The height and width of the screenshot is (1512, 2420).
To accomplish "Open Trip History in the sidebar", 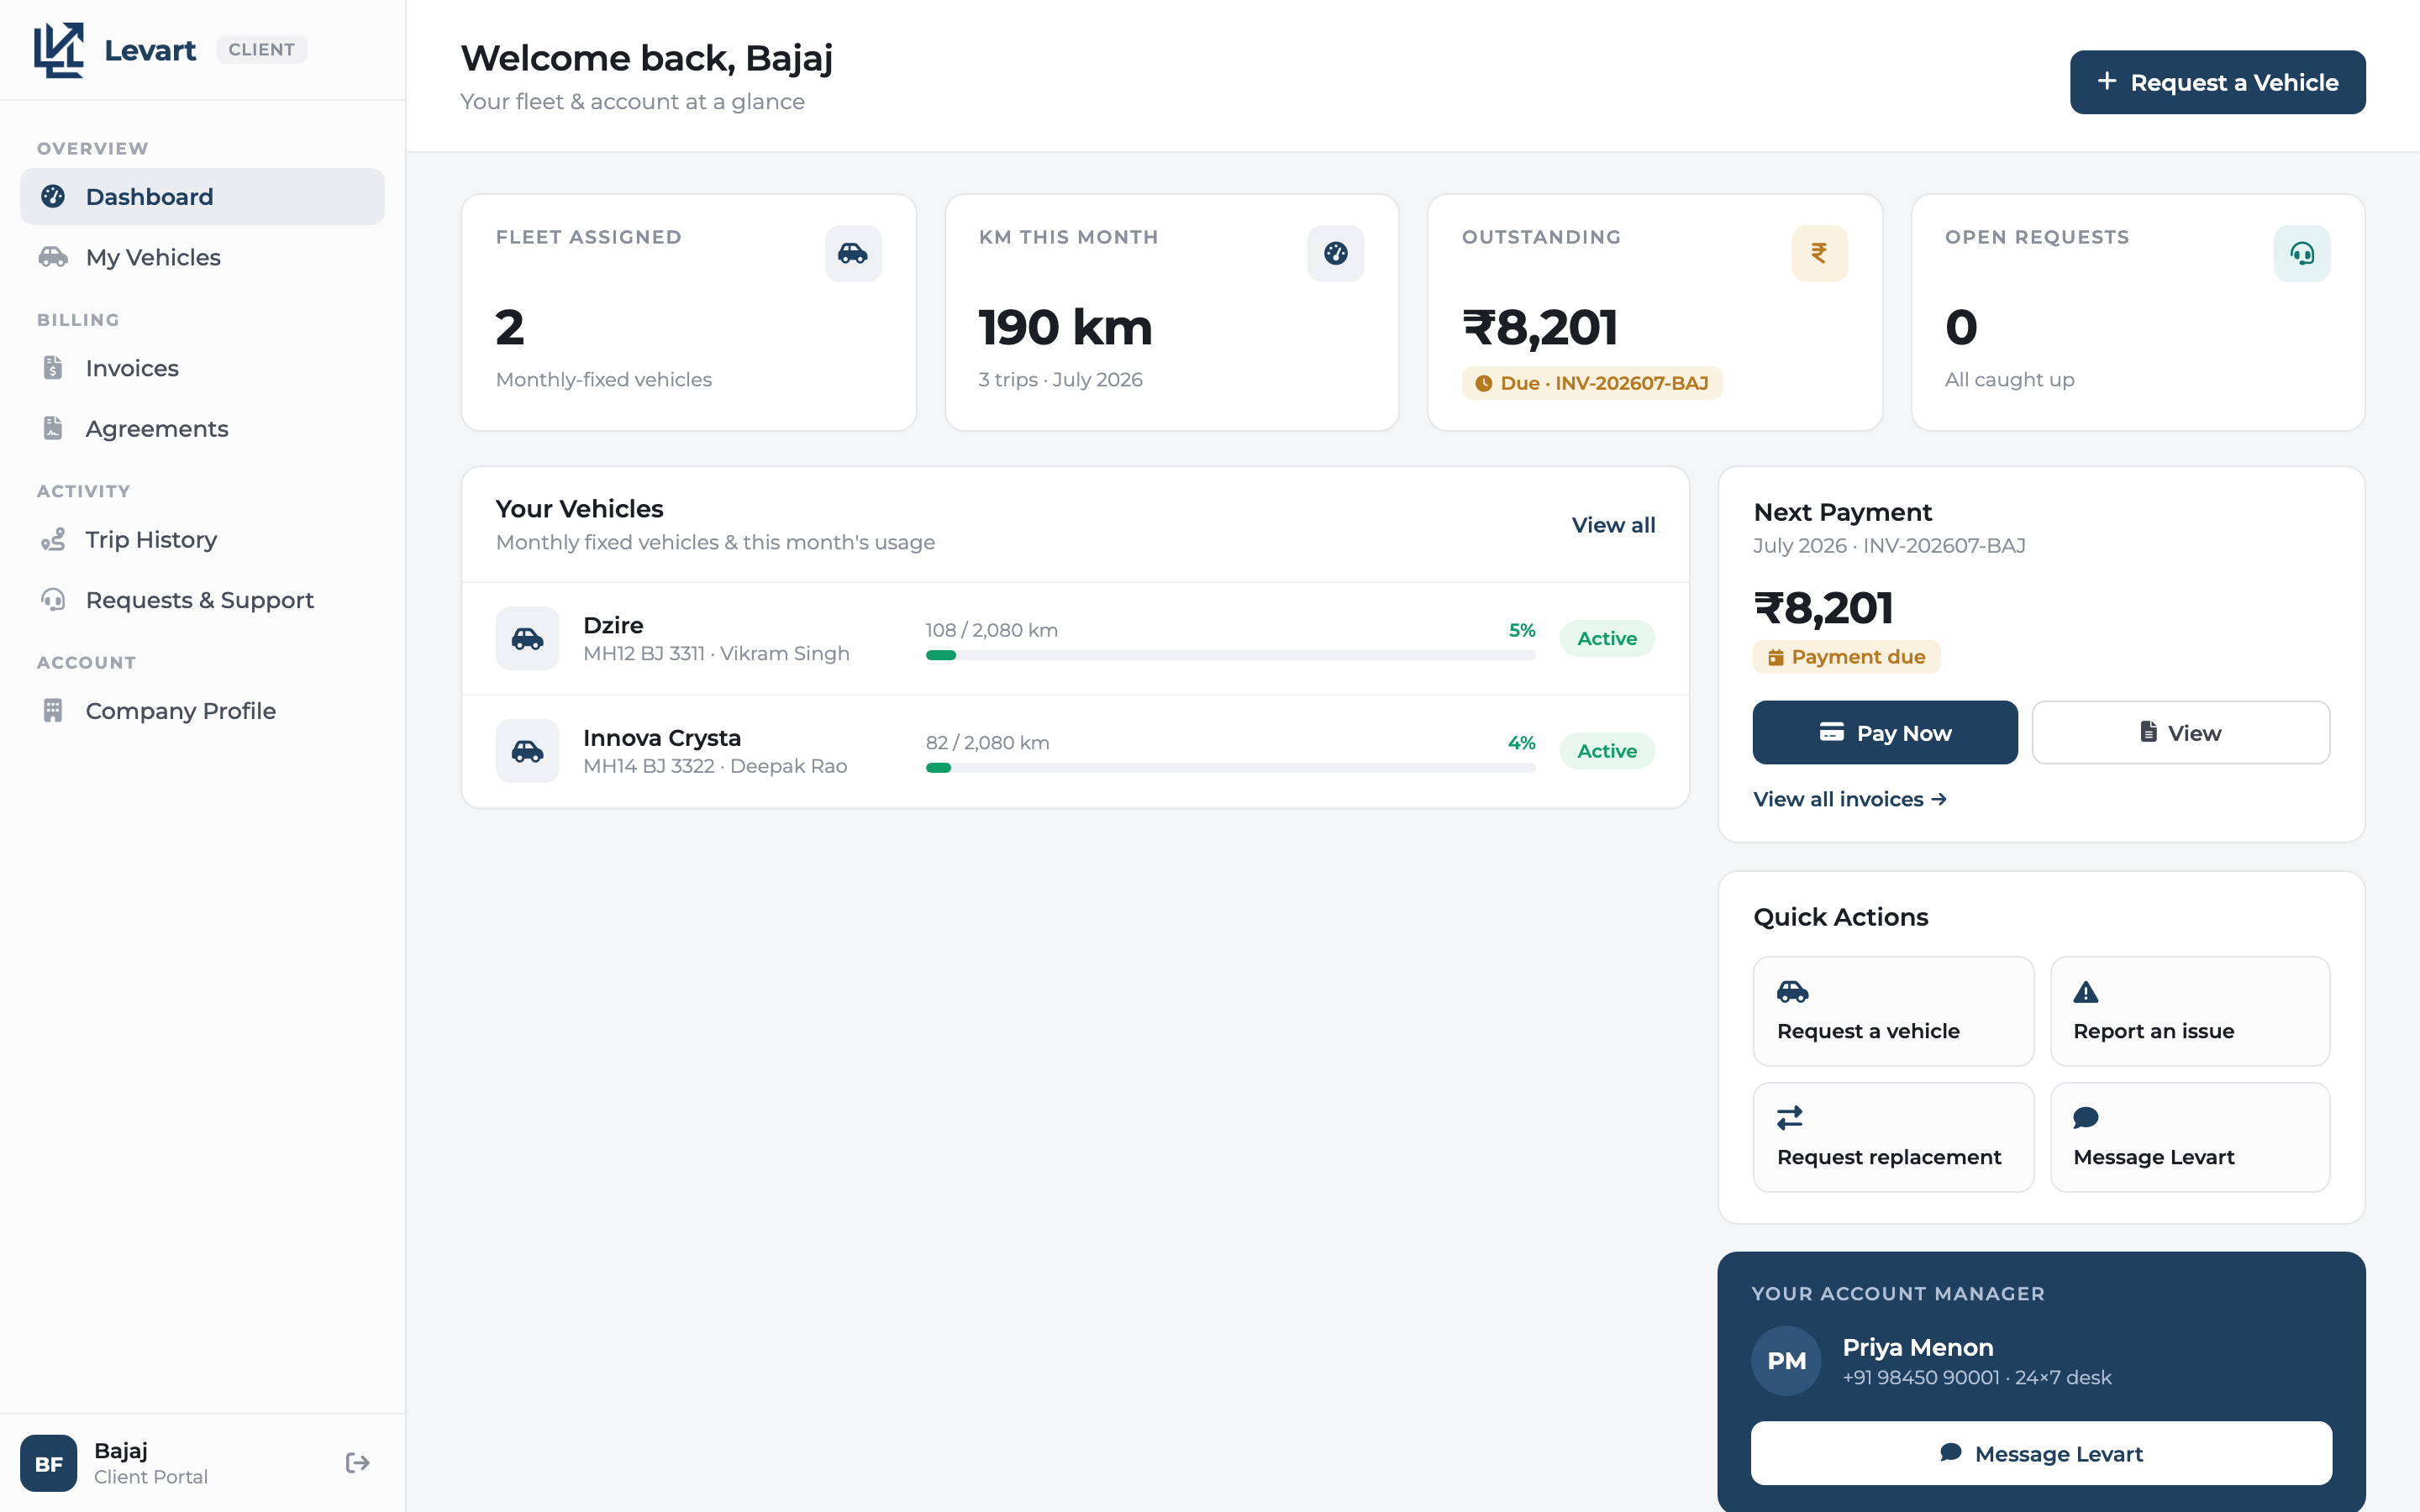I will [x=202, y=539].
